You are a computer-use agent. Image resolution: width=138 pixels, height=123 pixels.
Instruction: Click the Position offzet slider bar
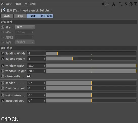pos(91,88)
